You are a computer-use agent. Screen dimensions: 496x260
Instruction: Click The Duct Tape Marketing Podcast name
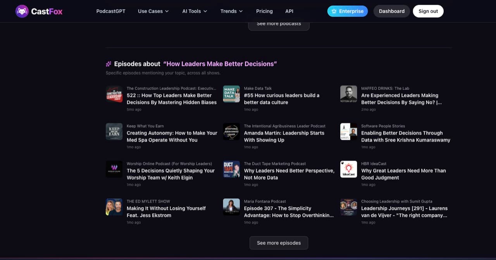(x=275, y=164)
